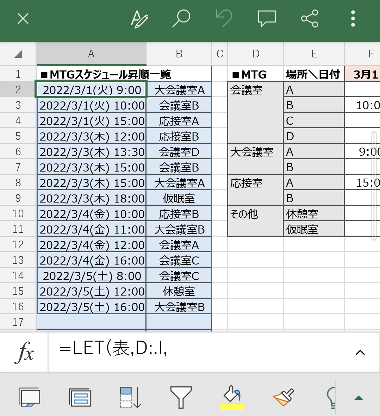Viewport: 380px width, 416px height.
Task: Select cell 大会議室 in column D
Action: [256, 159]
